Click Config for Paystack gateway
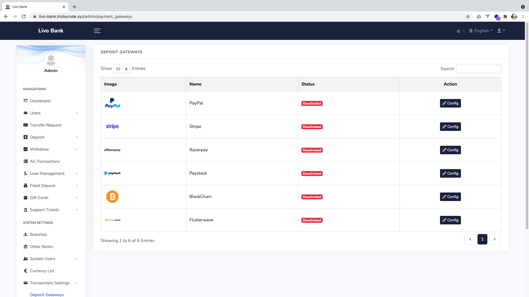Viewport: 529px width, 297px height. (450, 174)
